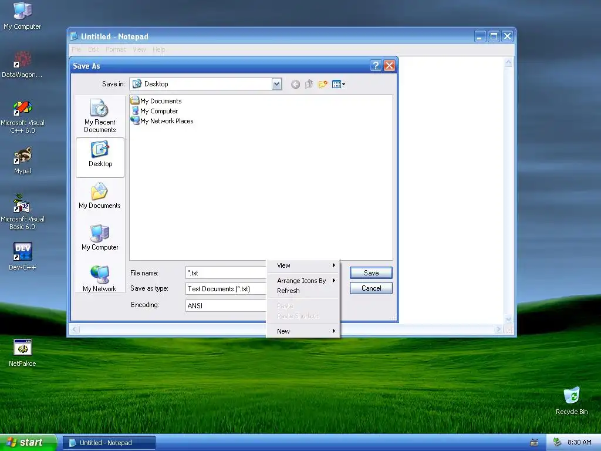
Task: Maximize the Notepad window
Action: click(x=494, y=36)
